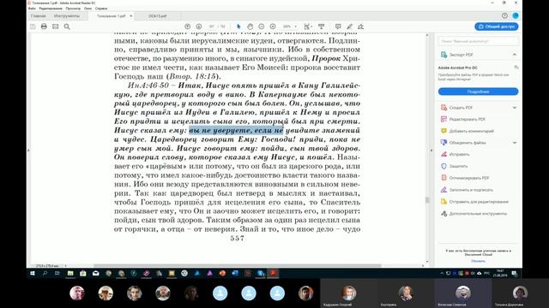Open the Файл menu
The height and width of the screenshot is (308, 549).
tap(32, 9)
